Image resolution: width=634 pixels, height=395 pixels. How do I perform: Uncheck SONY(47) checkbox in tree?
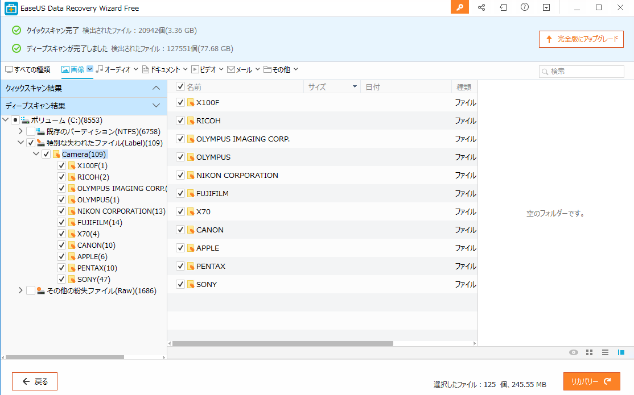(x=61, y=279)
